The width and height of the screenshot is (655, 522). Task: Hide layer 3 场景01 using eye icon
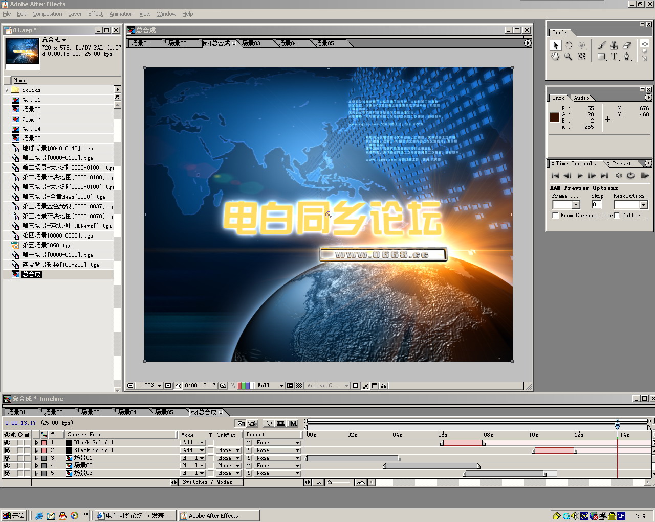(x=7, y=458)
